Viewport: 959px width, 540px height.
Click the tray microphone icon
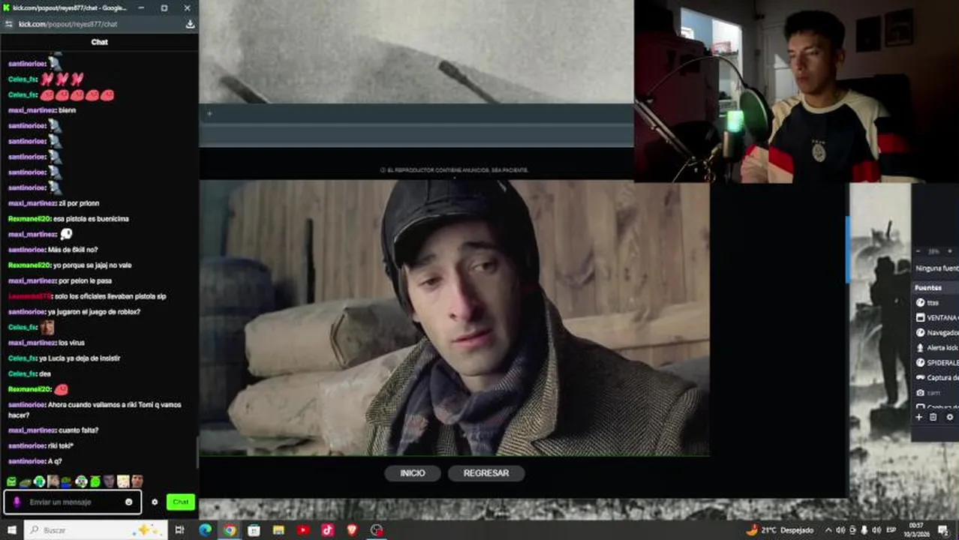[x=864, y=530]
